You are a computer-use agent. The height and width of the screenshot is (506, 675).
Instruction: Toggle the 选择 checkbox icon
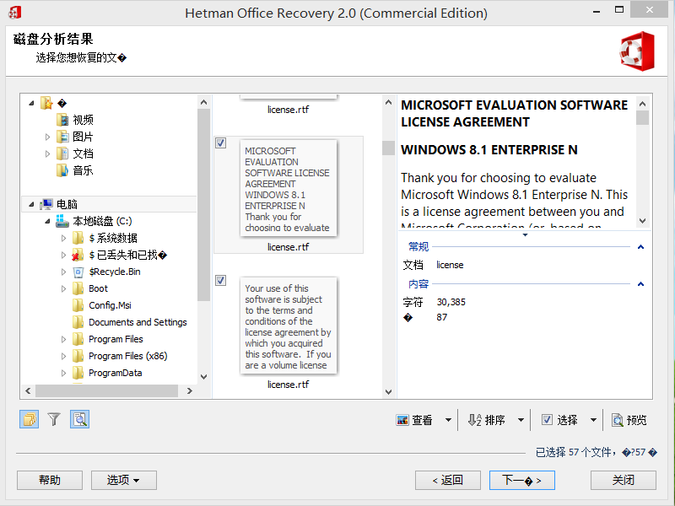(x=547, y=420)
